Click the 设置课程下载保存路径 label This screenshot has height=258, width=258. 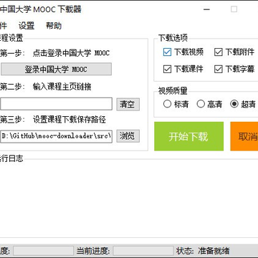(70, 120)
